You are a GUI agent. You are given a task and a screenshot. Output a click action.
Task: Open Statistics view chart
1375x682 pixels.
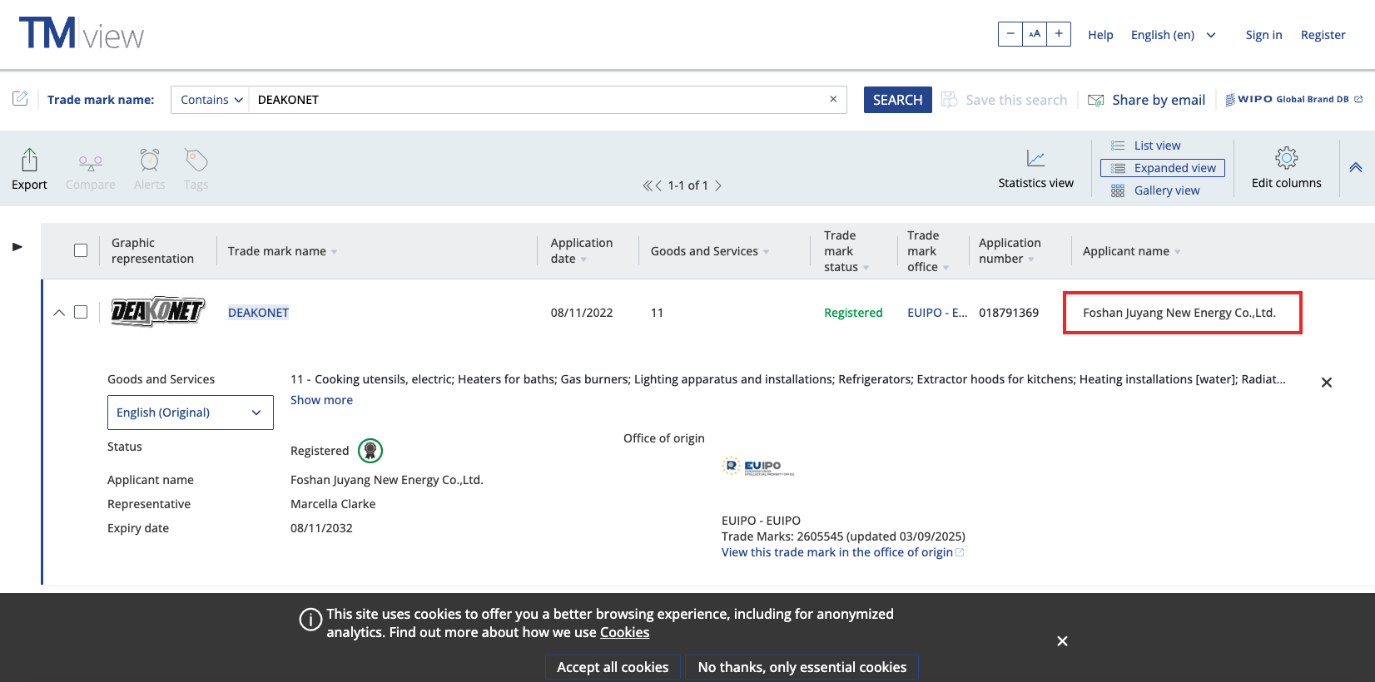tap(1036, 158)
